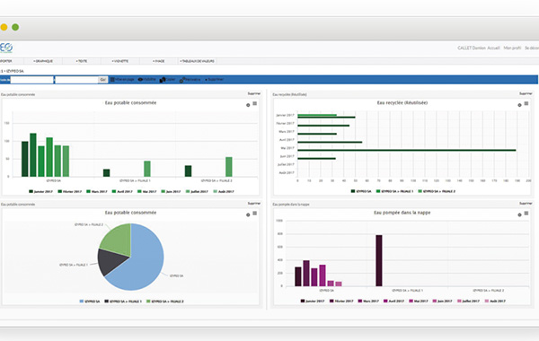539x341 pixels.
Task: Toggle Mars 2017 legend in Eau pompée chart
Action: [x=368, y=302]
